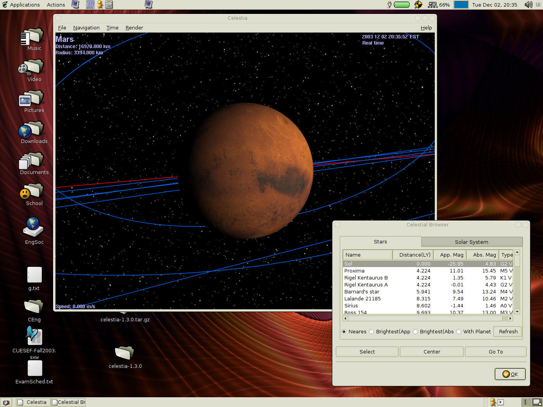Screen dimensions: 543x407
Task: Click the star list scroll up arrow
Action: pos(517,252)
